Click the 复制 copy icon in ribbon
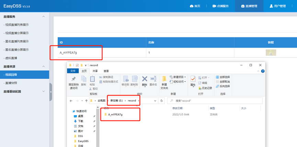 tap(83, 79)
